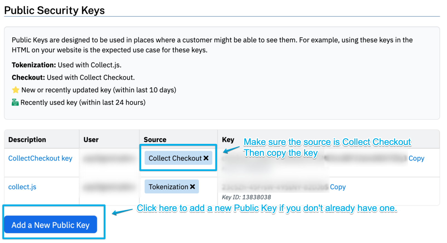The image size is (447, 243).
Task: Click blurred user in CollectCheckout key row
Action: pos(109,158)
